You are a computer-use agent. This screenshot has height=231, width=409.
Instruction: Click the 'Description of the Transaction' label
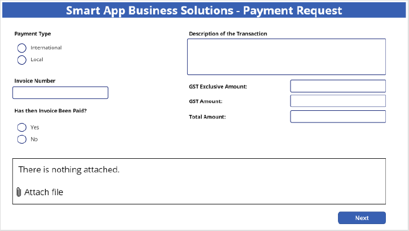point(228,33)
